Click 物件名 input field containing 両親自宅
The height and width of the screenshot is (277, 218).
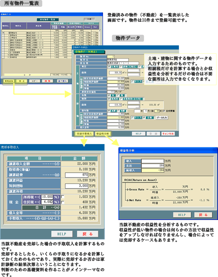click(x=118, y=60)
